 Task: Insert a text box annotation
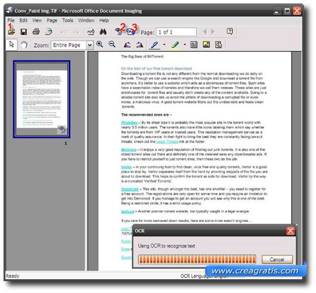pyautogui.click(x=194, y=45)
